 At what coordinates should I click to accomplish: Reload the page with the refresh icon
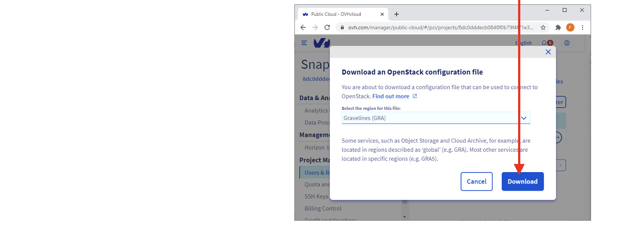tap(327, 27)
